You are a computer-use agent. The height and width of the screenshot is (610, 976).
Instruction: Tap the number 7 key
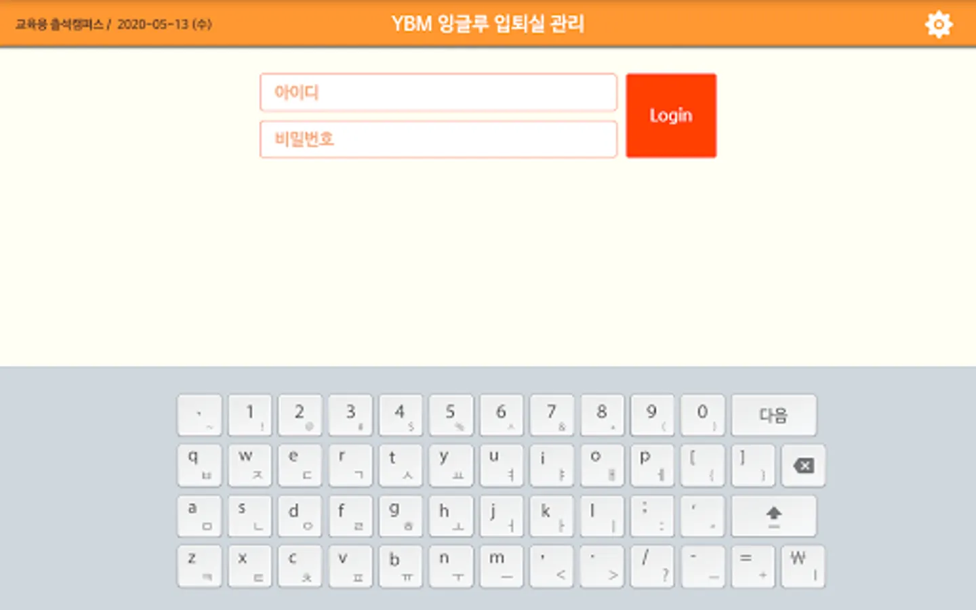pos(552,415)
